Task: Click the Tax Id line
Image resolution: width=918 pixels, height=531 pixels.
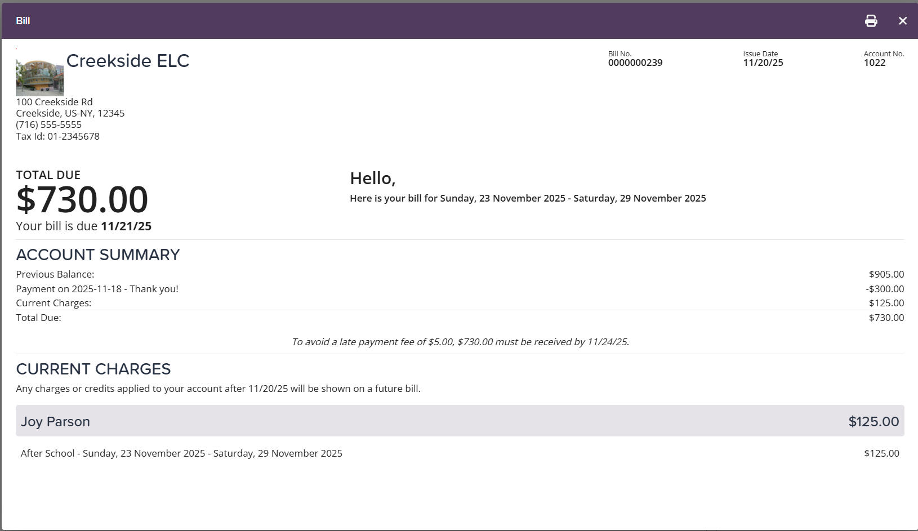Action: click(57, 136)
